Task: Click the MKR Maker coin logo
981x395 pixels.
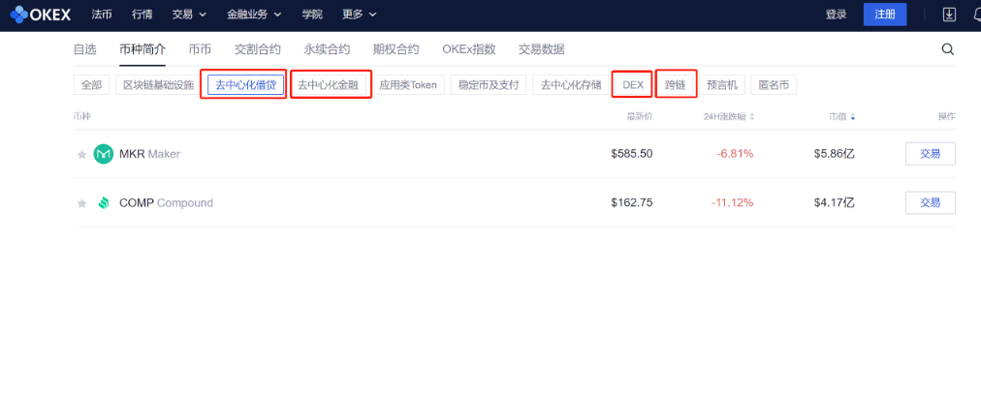Action: pyautogui.click(x=103, y=154)
